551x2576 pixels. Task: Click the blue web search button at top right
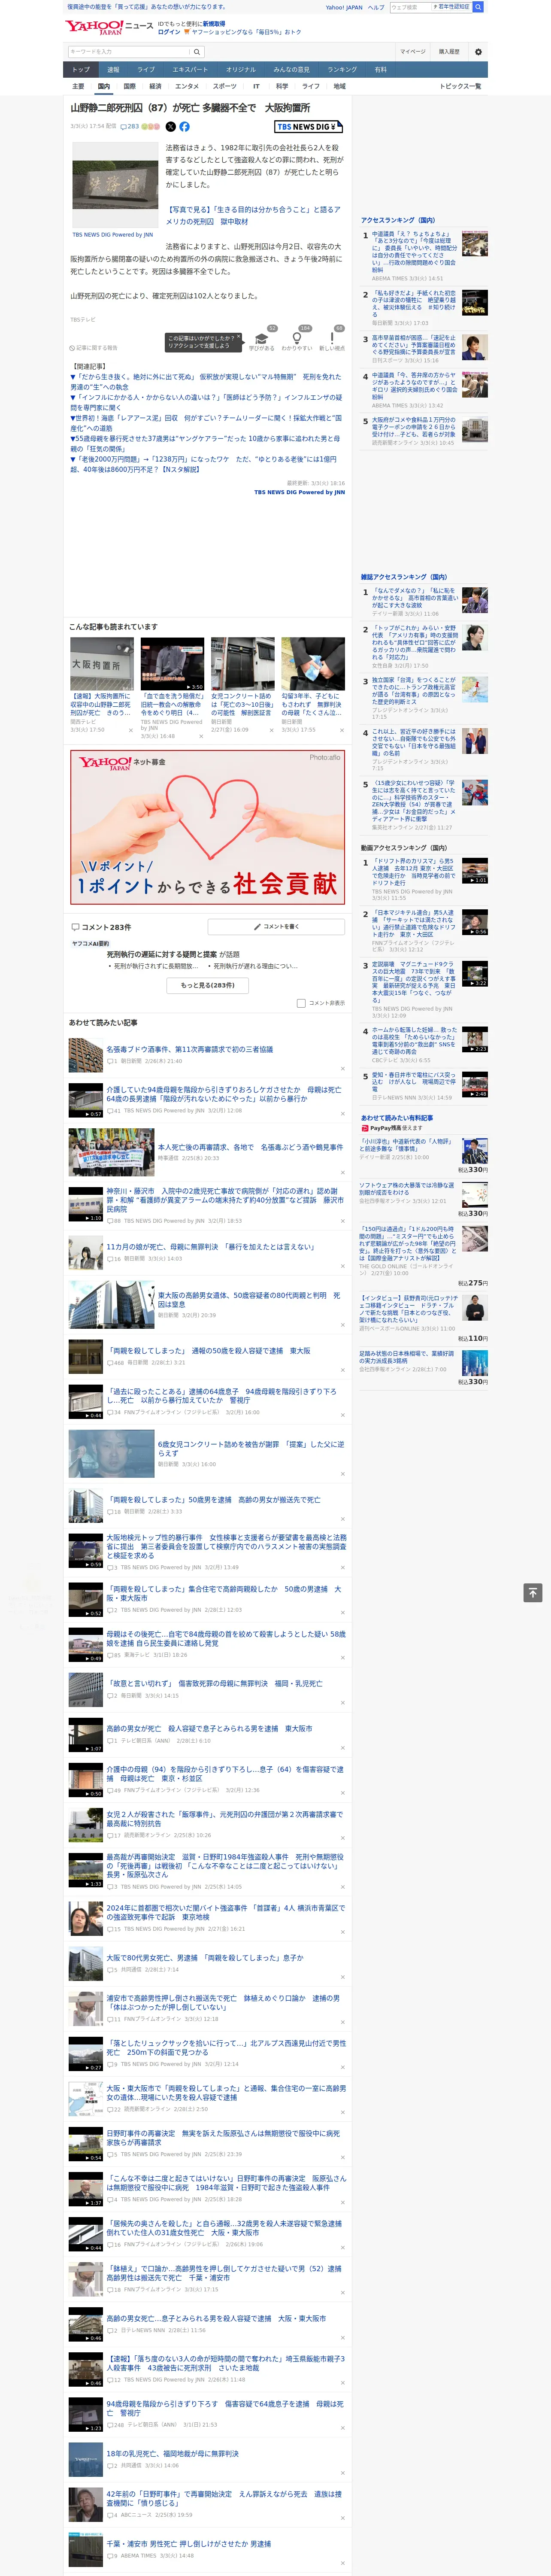(x=478, y=7)
